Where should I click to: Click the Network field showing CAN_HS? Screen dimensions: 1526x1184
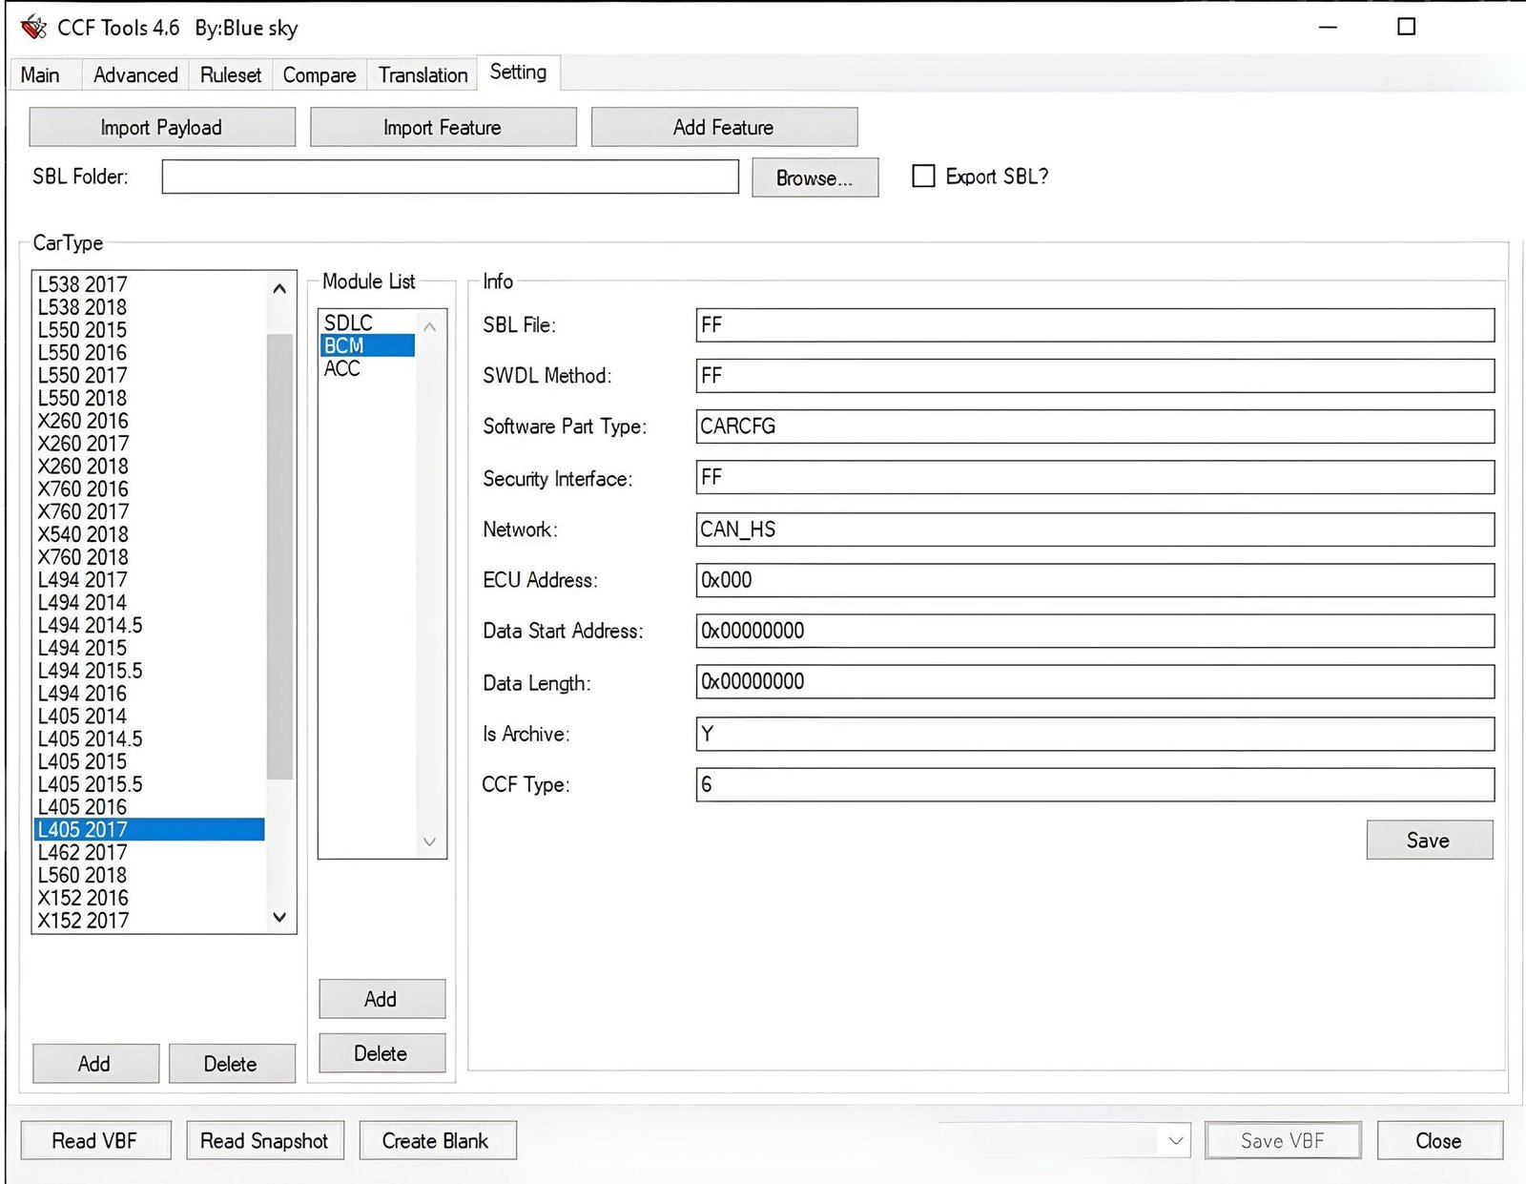[1095, 530]
